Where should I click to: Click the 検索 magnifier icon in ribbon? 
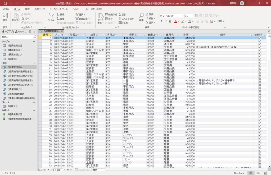coord(141,16)
